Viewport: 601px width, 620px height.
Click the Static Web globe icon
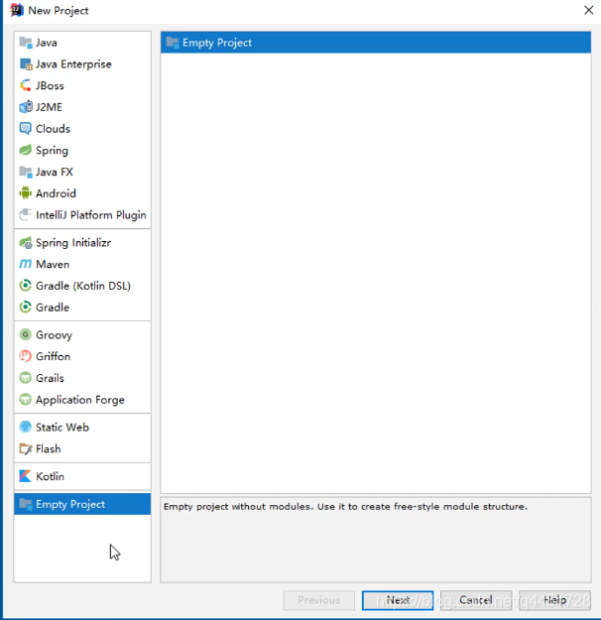26,427
